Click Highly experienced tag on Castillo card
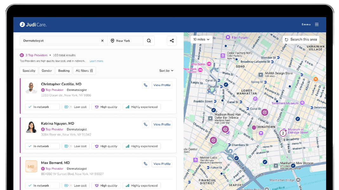 coord(142,107)
